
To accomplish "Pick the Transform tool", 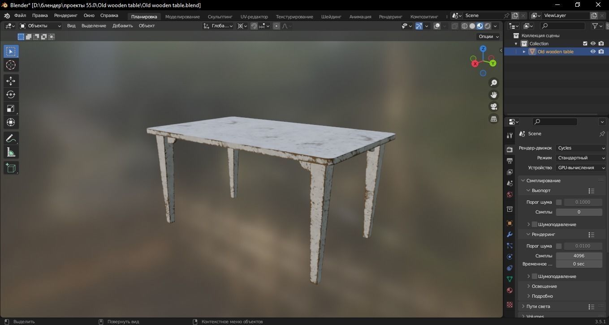I will tap(11, 122).
